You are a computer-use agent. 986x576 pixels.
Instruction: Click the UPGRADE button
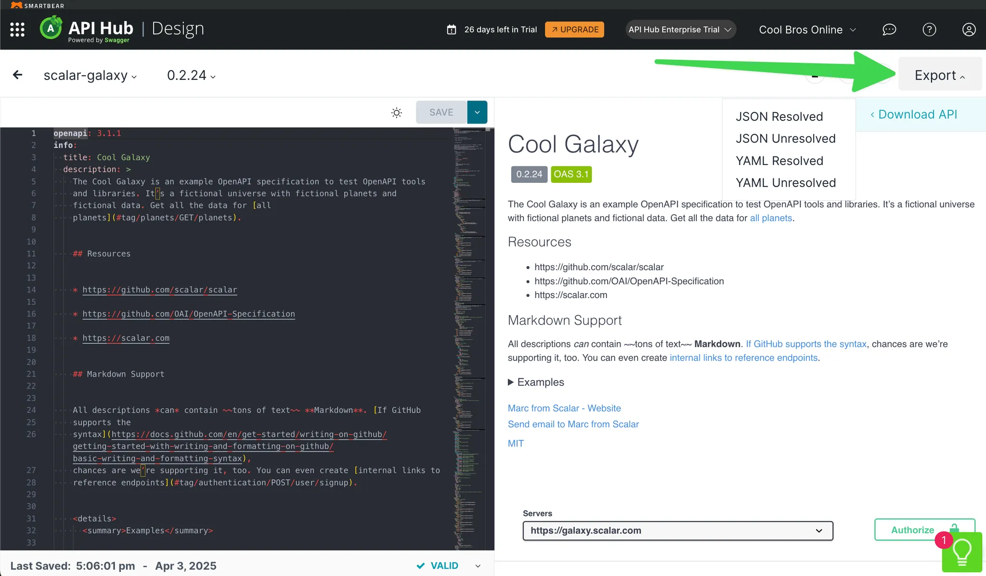point(574,29)
